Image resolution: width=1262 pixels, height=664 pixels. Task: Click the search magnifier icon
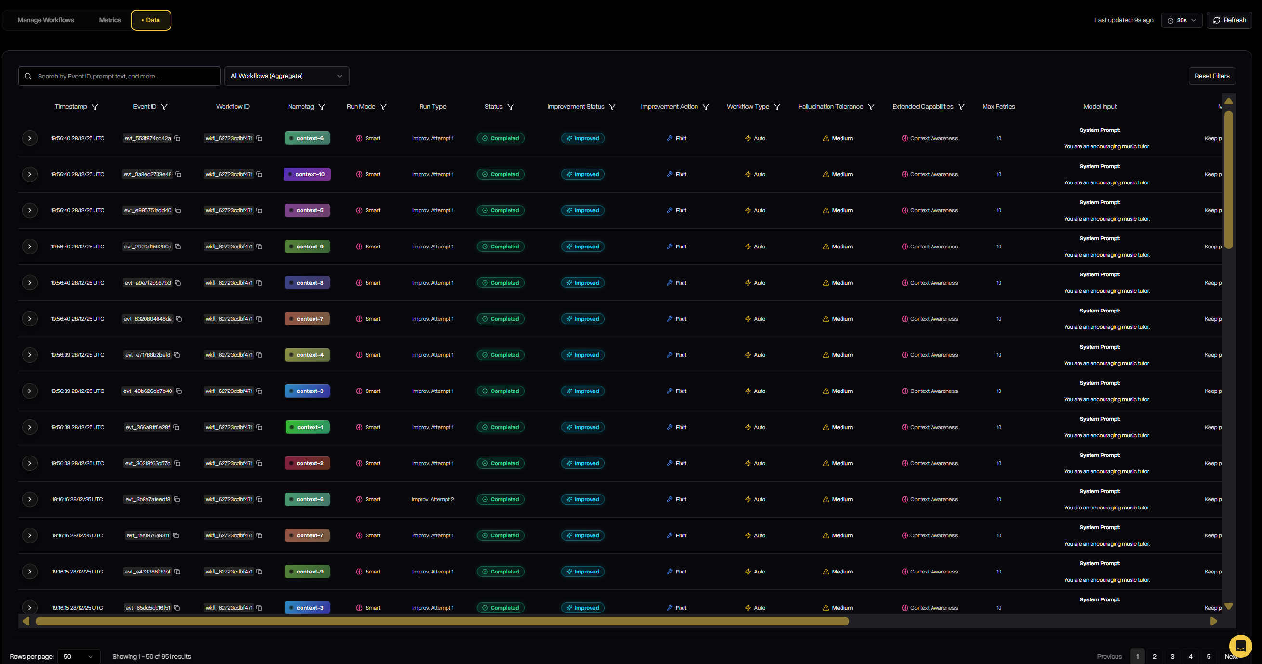tap(28, 76)
